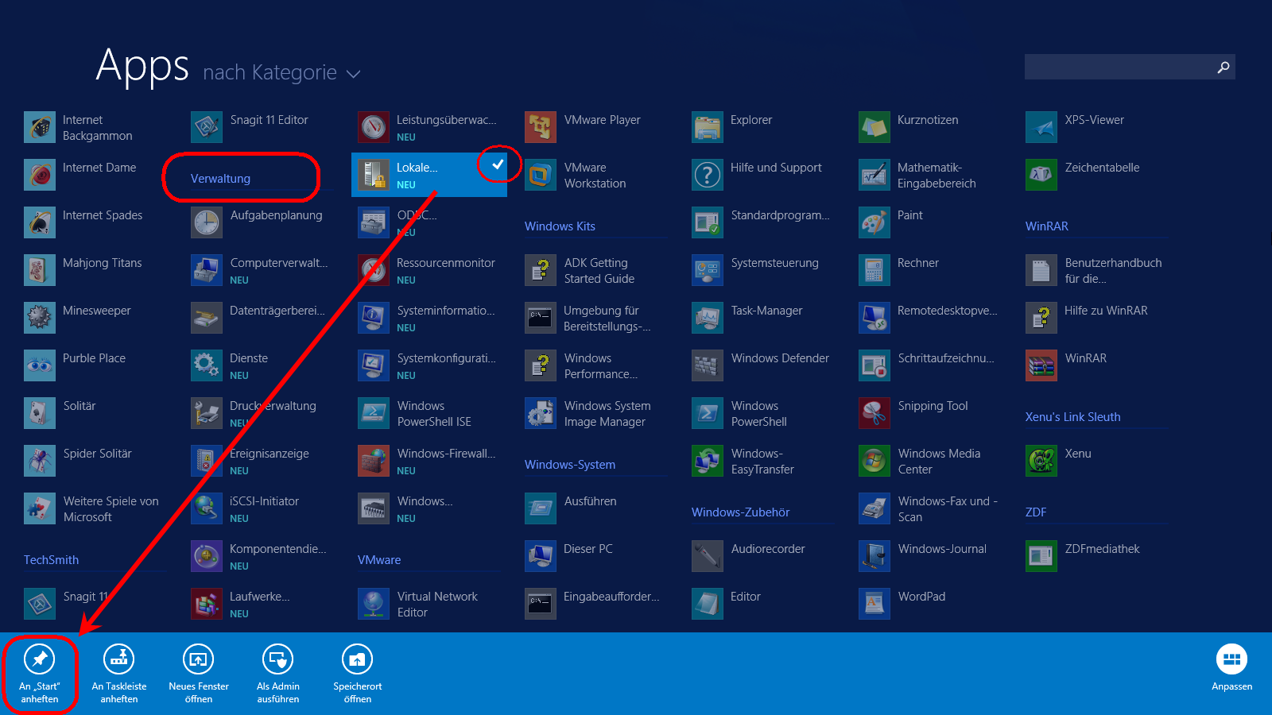The height and width of the screenshot is (715, 1272).
Task: Launch the Paint app icon
Action: click(874, 222)
